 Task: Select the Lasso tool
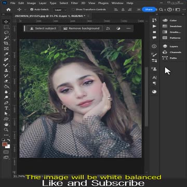tap(6, 32)
